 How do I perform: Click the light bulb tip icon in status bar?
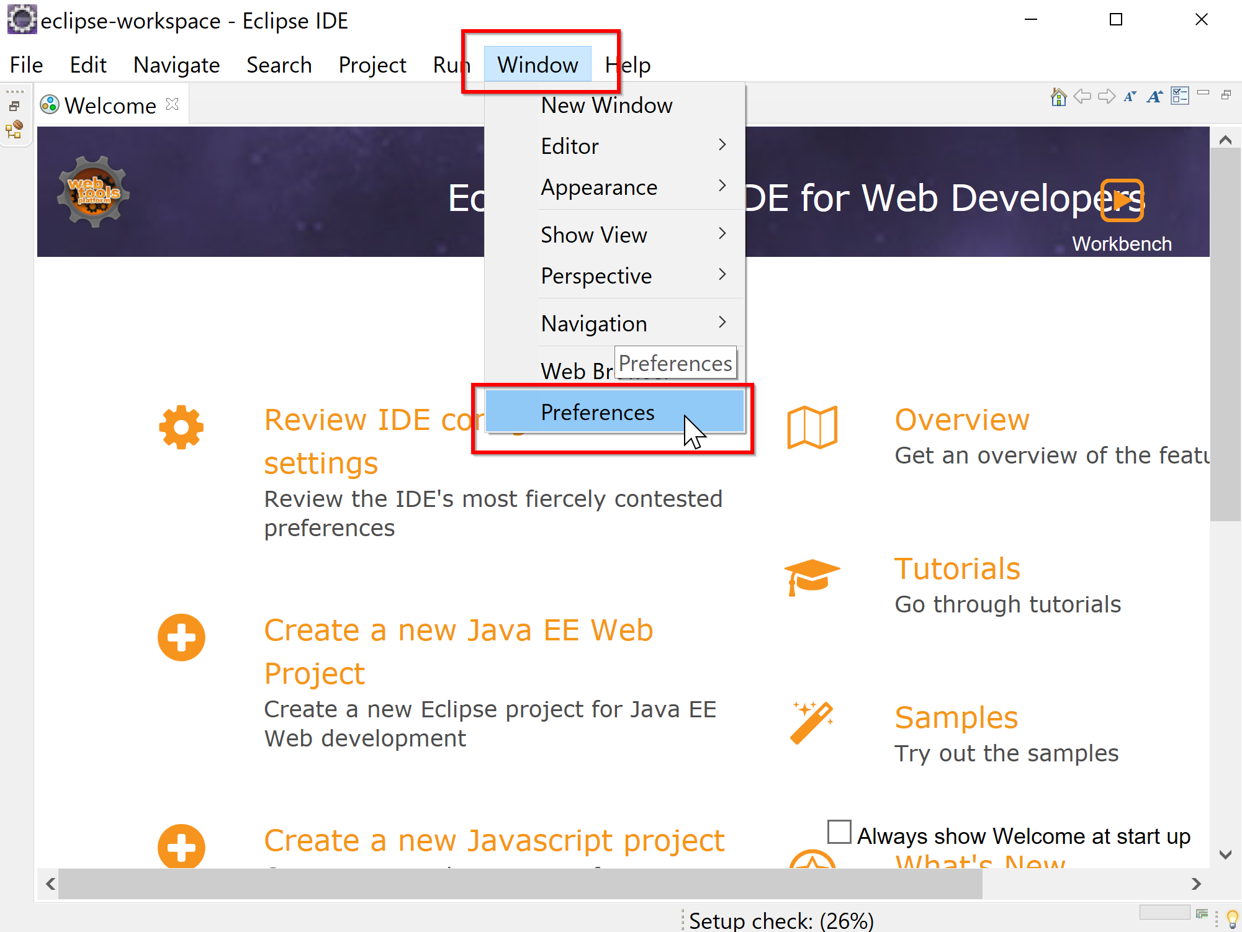click(1232, 919)
